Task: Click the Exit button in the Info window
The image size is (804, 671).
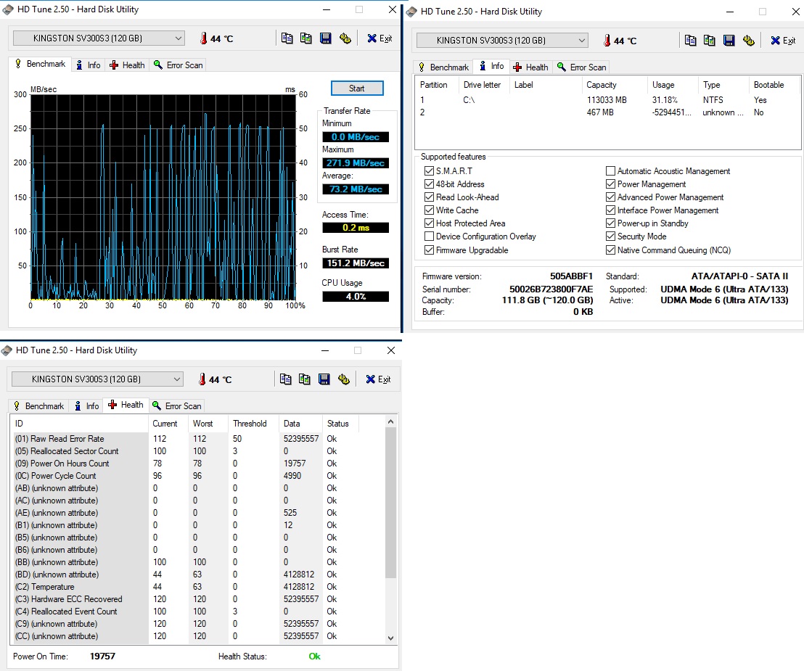Action: [784, 41]
